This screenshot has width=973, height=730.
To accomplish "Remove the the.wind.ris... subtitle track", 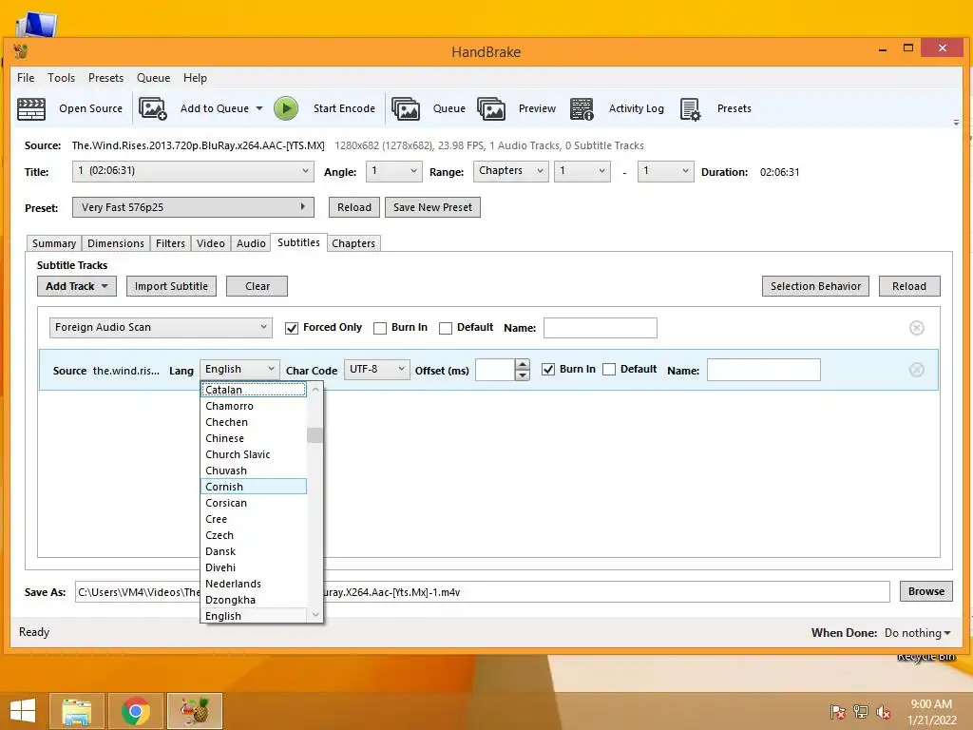I will tap(917, 370).
